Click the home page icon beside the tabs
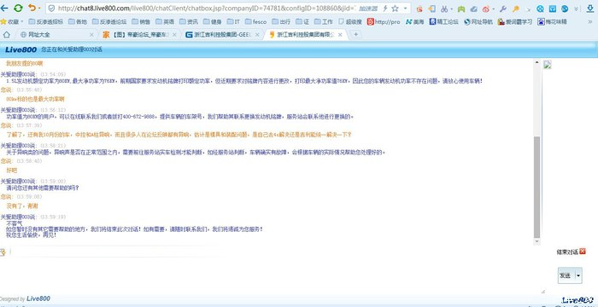Viewport: 598px width, 307px height. pyautogui.click(x=7, y=35)
